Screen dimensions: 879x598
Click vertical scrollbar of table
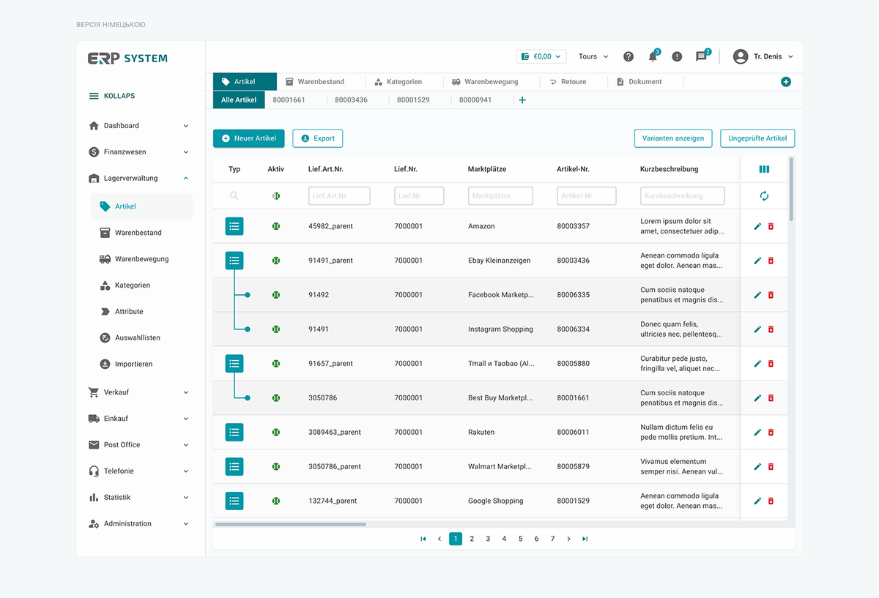click(791, 190)
